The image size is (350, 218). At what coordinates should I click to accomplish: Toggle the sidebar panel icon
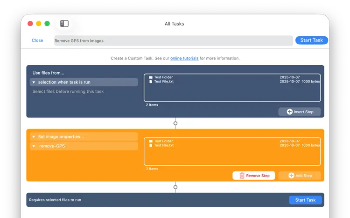click(64, 24)
